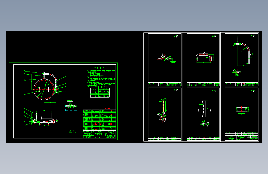Screen dimensions: 268x174
Task: Open the U-shaped handle part drawing sheet
Action: [x=203, y=60]
